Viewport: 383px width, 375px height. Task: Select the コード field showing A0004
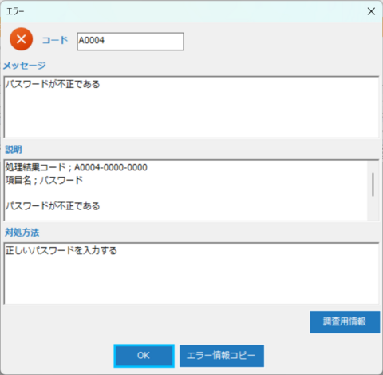click(130, 42)
